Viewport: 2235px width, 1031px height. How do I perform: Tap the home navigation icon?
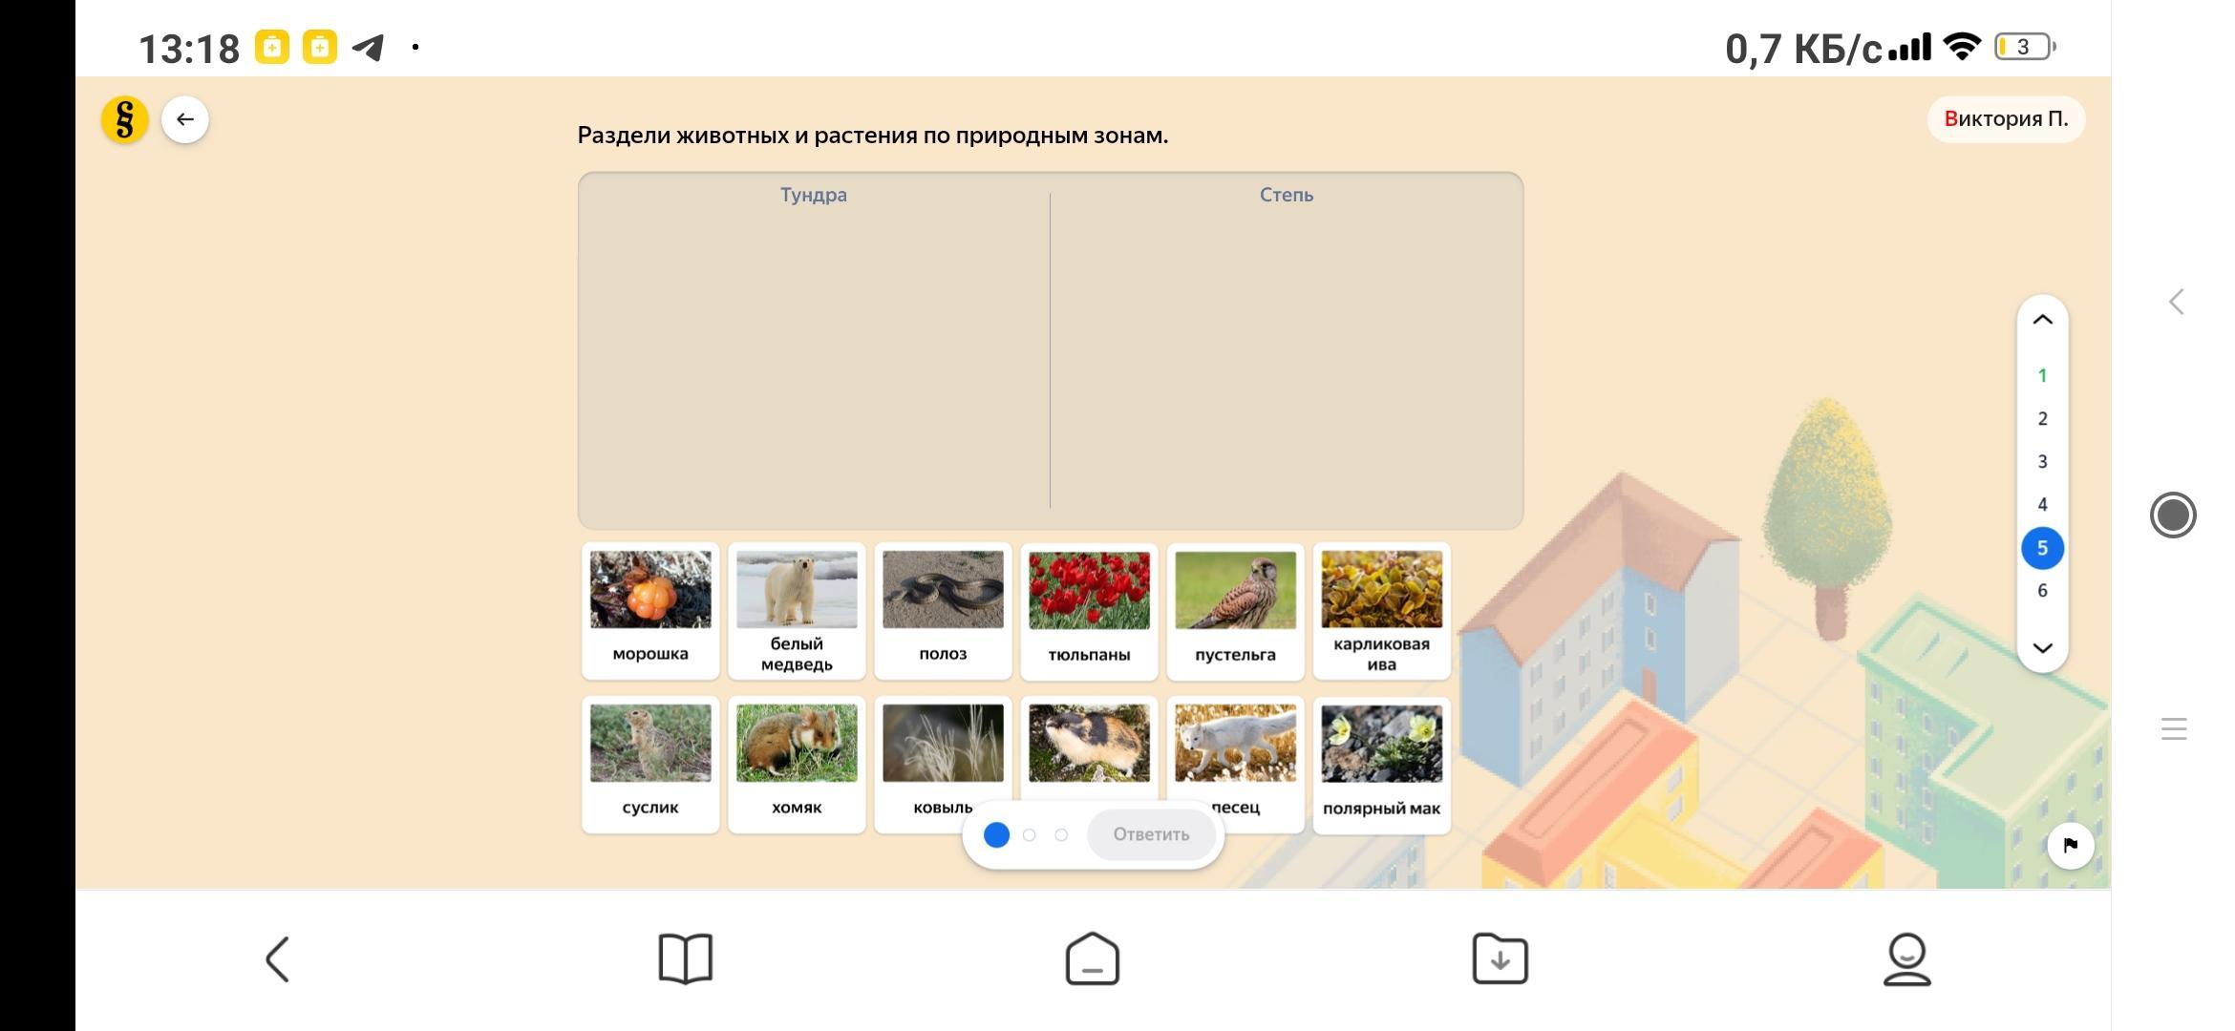click(x=1092, y=958)
